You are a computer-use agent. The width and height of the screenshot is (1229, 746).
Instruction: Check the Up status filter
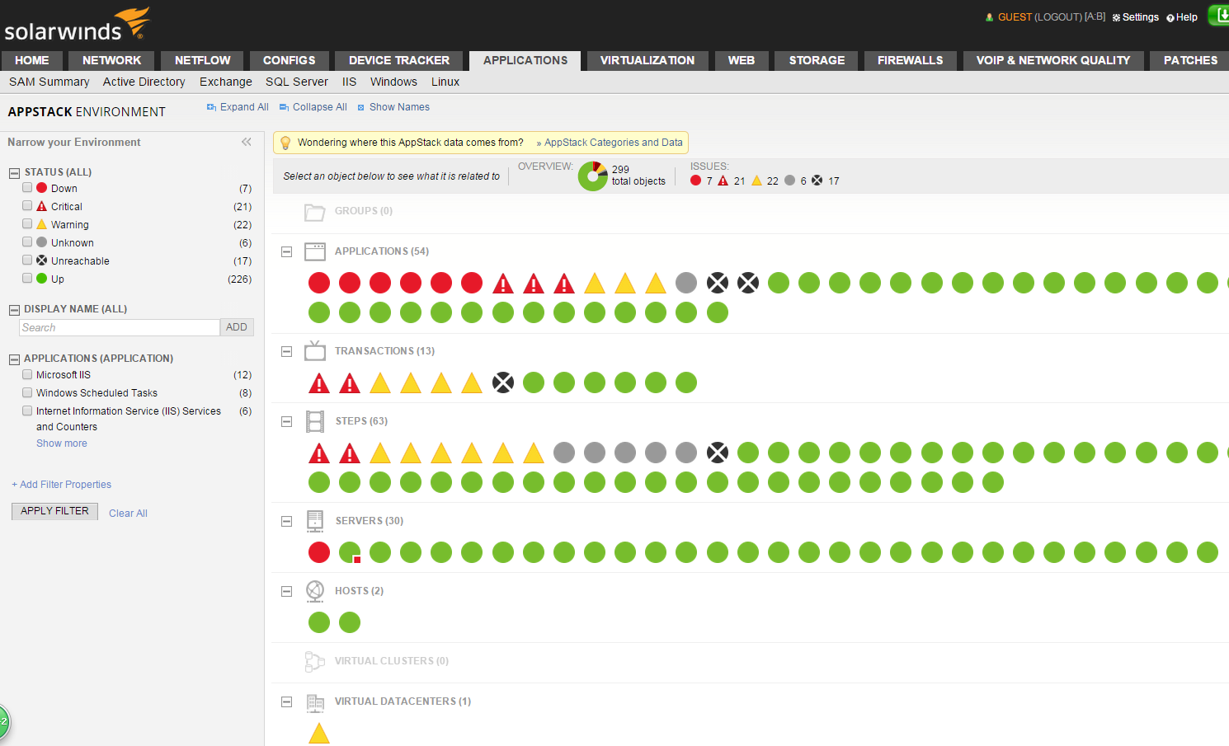[27, 279]
